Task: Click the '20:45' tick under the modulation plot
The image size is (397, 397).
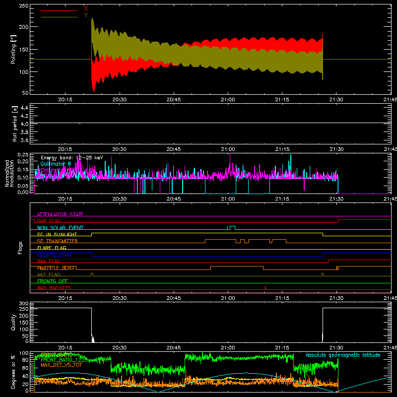Action: click(174, 199)
